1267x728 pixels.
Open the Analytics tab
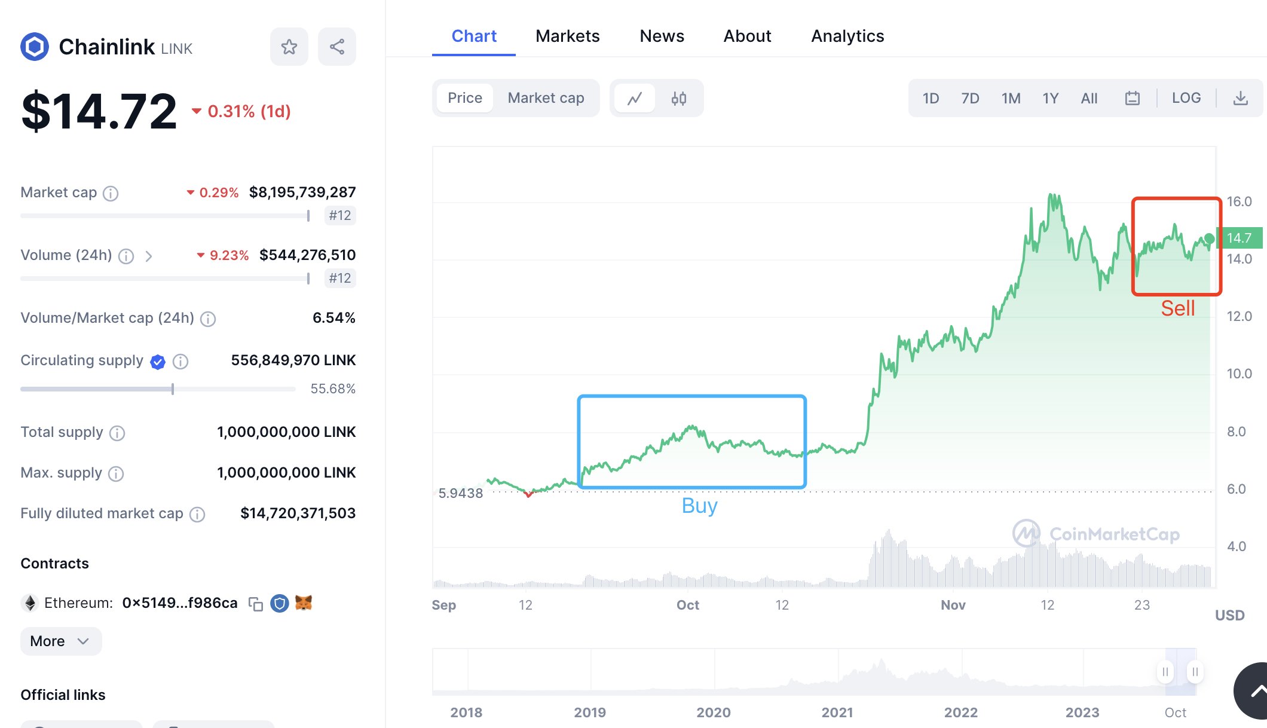point(847,36)
